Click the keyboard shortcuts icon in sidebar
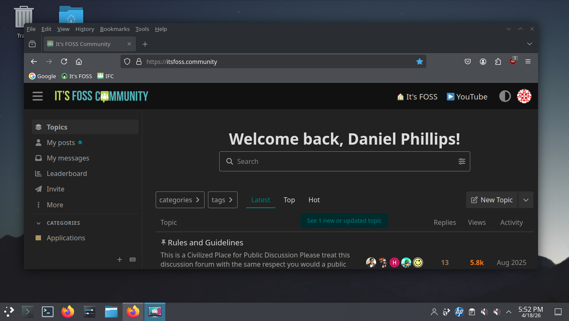Screen dimensions: 569x321 pos(133,260)
